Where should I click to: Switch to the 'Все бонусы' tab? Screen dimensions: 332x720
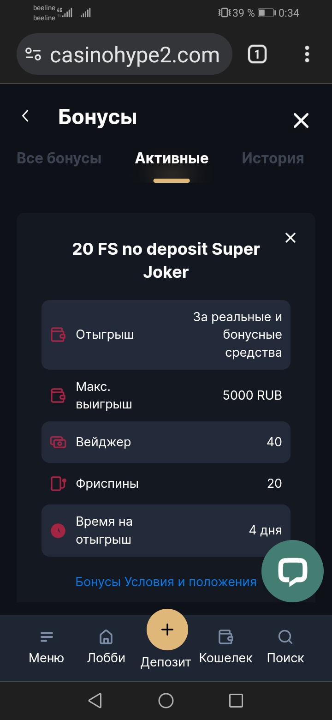[59, 158]
